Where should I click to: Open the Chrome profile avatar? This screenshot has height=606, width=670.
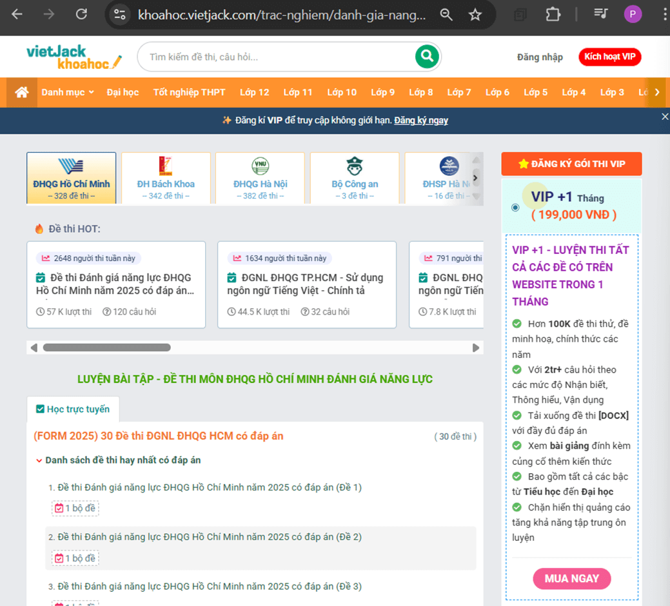(x=633, y=14)
